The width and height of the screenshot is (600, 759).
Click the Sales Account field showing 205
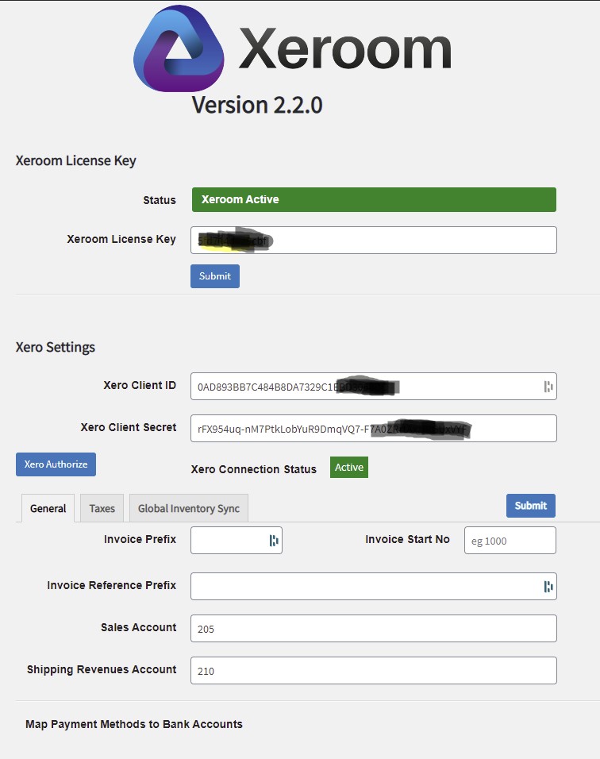[x=374, y=628]
